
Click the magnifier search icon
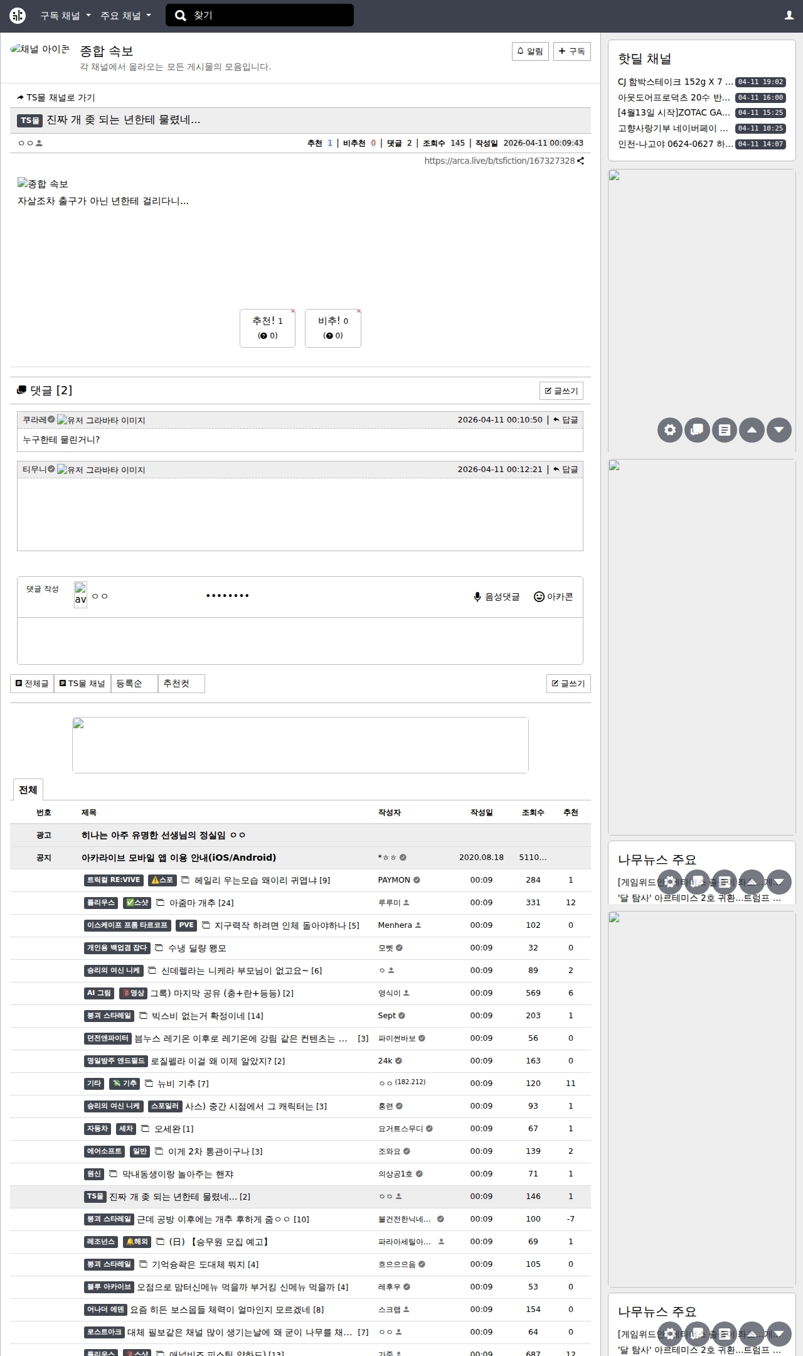click(x=181, y=16)
